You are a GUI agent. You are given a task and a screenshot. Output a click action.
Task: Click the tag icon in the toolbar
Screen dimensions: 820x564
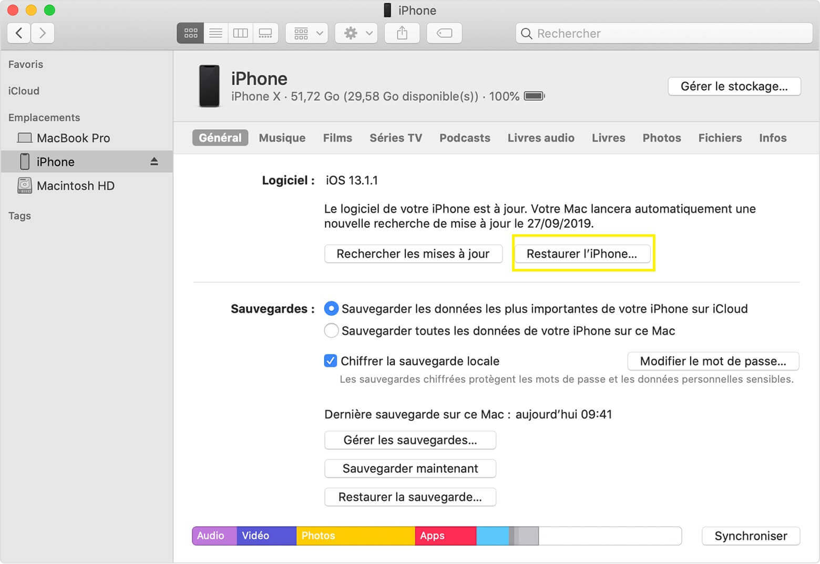[x=444, y=33]
